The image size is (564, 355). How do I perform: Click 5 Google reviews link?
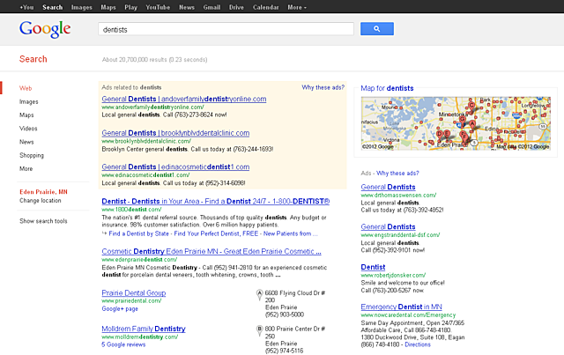coord(123,344)
